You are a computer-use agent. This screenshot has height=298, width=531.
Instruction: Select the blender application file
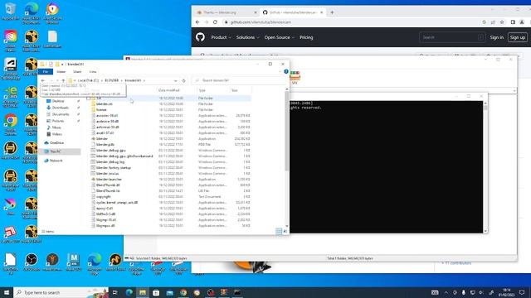pyautogui.click(x=101, y=138)
